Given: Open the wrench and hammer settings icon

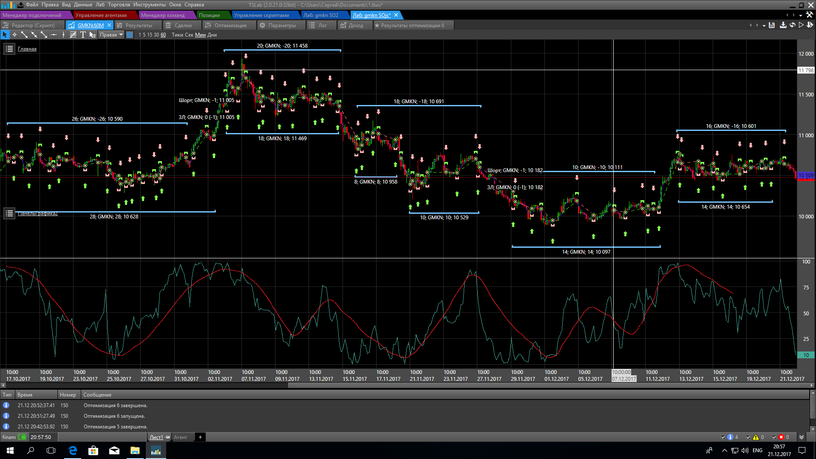Looking at the screenshot, I should 809,15.
